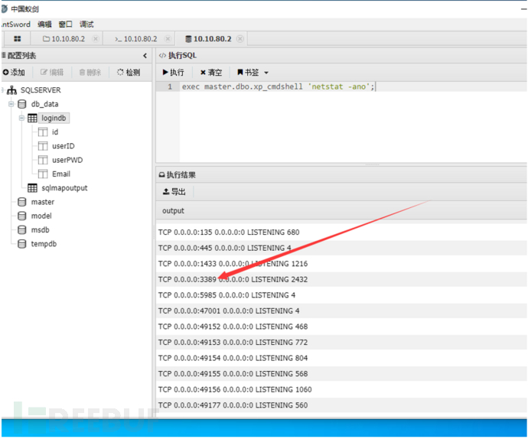Close the 10.10.80.2 terminal tab

[x=168, y=39]
